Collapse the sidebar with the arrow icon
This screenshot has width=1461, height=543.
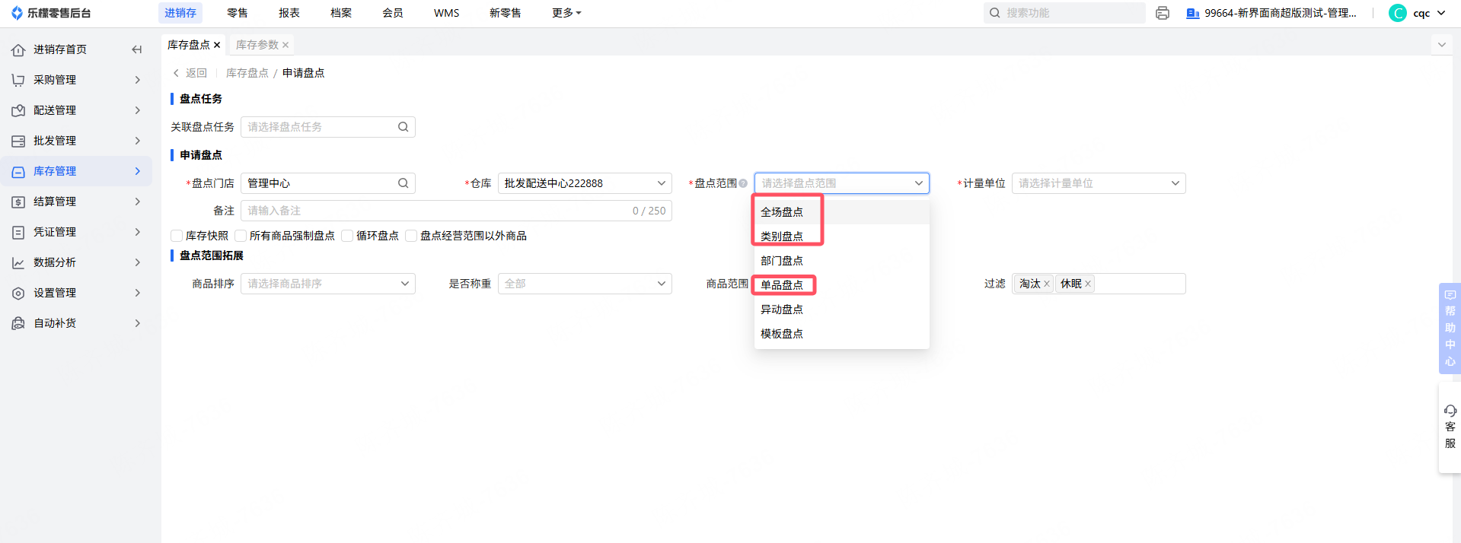137,49
